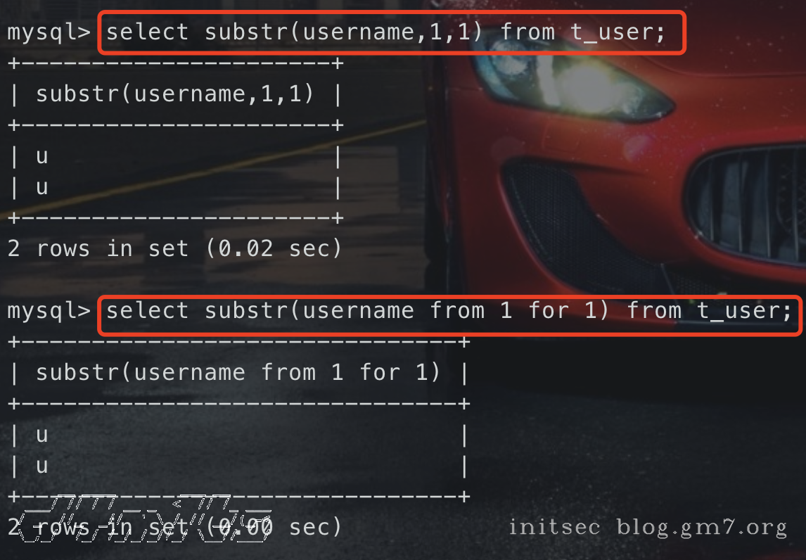
Task: Select the second 'u' row in first result
Action: click(42, 187)
